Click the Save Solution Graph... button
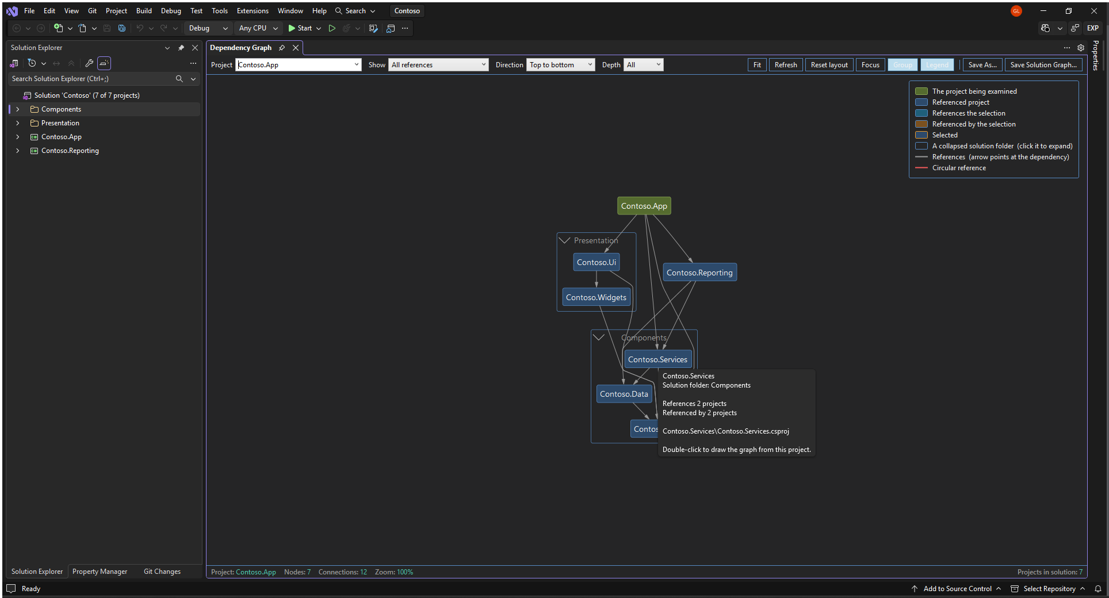 point(1043,65)
